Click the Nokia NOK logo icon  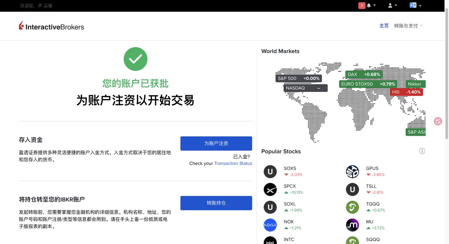[x=270, y=225]
